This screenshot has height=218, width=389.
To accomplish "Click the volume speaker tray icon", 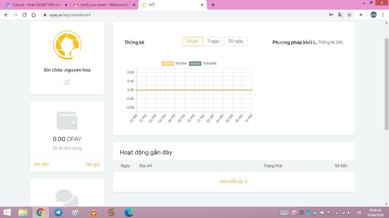I will pos(349,213).
